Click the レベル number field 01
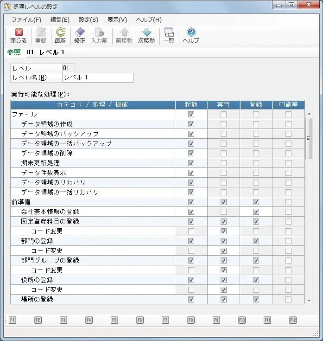Image resolution: width=323 pixels, height=341 pixels. click(69, 68)
